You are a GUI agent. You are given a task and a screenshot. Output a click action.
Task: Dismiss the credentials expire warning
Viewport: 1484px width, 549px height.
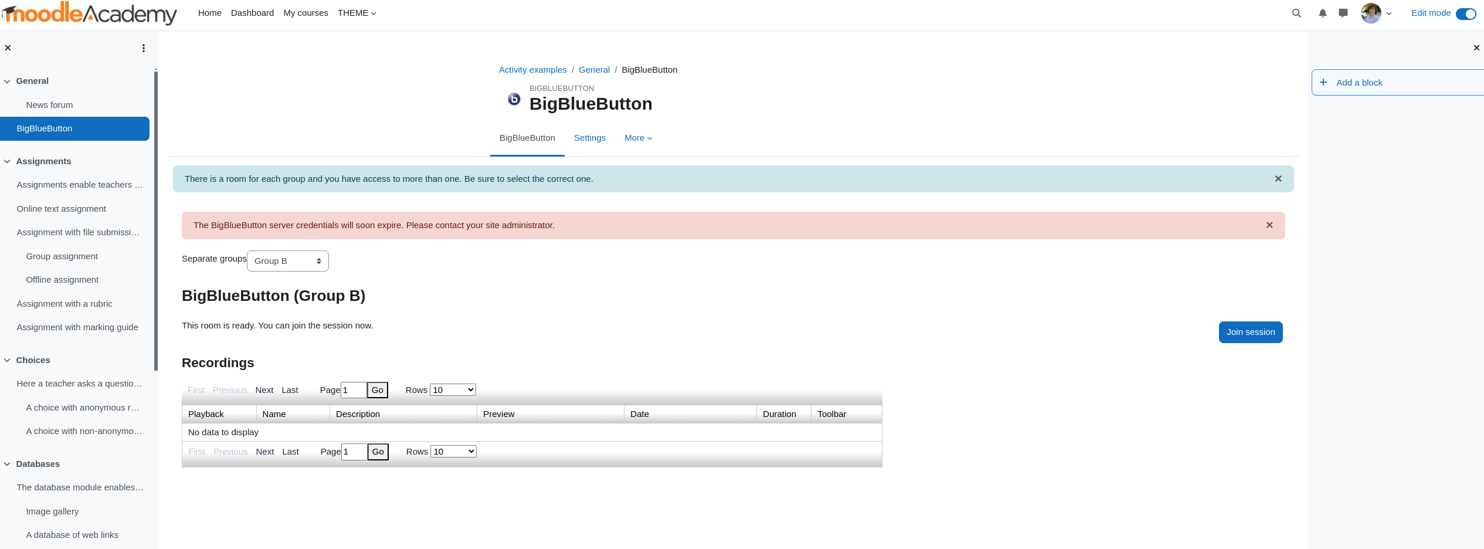(x=1269, y=225)
